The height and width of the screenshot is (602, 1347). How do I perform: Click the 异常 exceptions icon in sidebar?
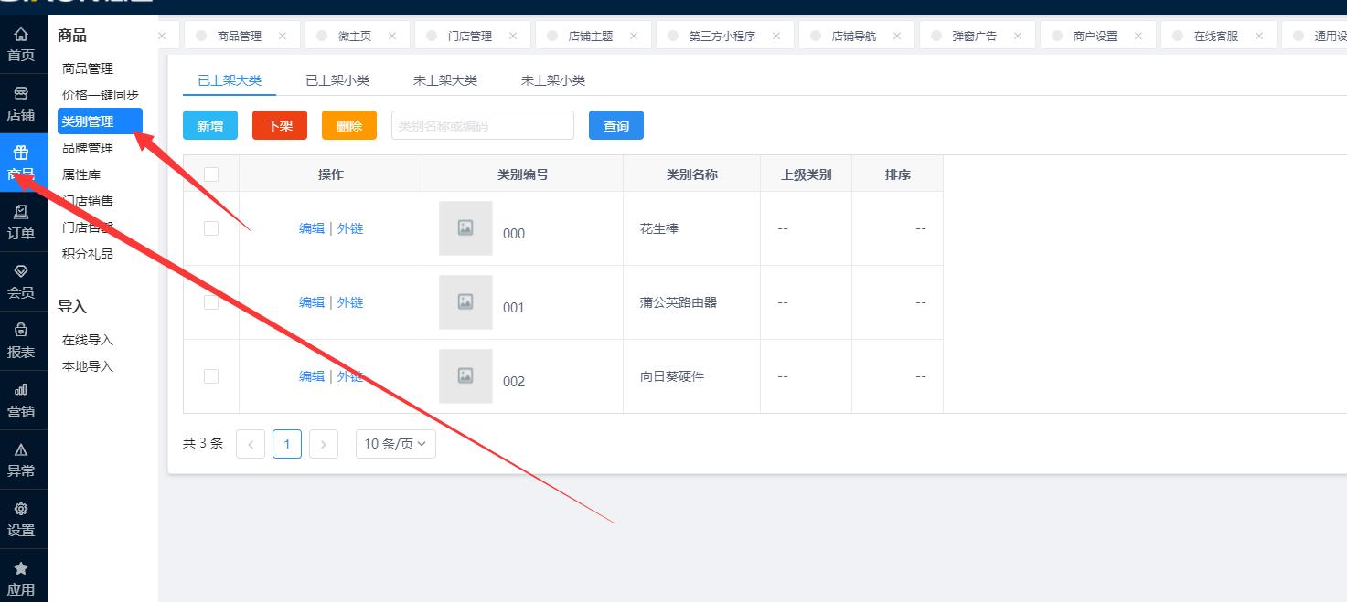(21, 459)
